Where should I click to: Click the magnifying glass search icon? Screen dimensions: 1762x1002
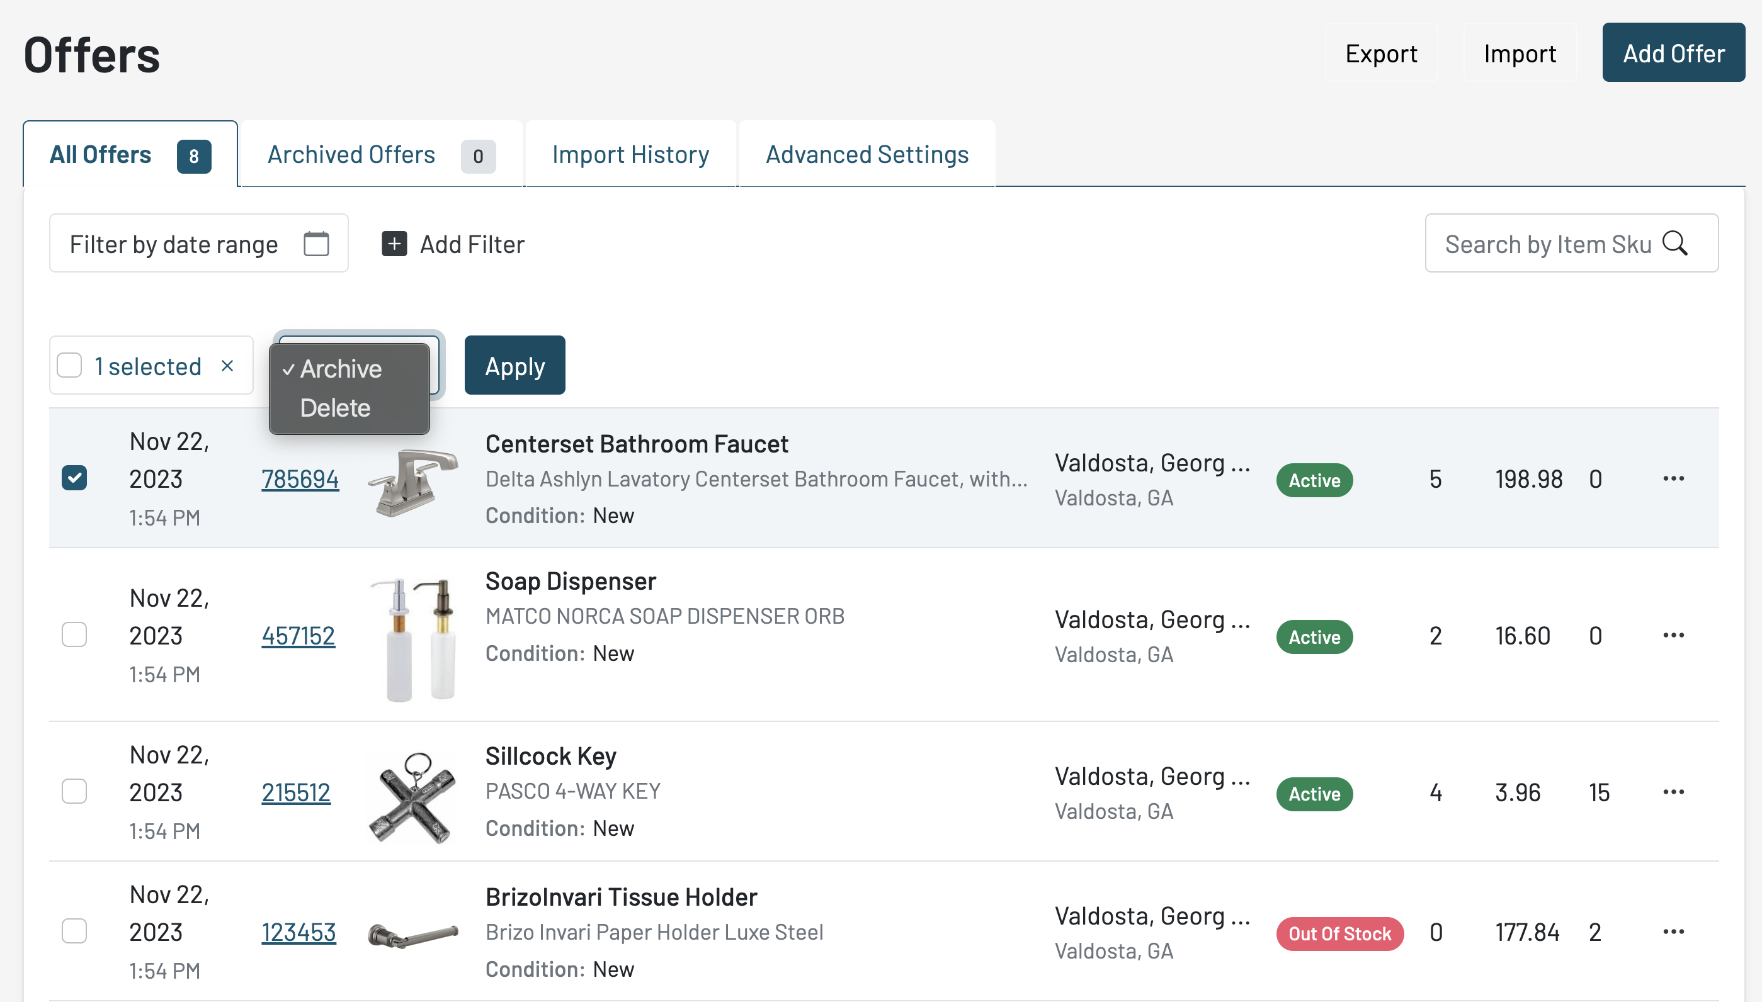point(1674,244)
